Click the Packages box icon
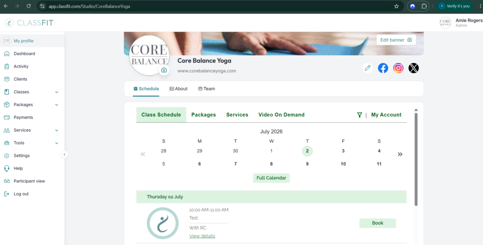The image size is (483, 245). (x=7, y=105)
